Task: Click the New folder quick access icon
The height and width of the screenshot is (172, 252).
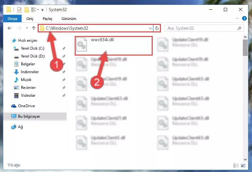Action: pyautogui.click(x=27, y=10)
